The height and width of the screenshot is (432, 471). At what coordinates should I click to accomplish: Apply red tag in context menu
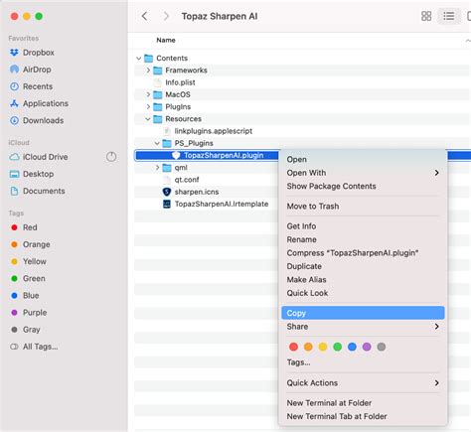point(293,347)
